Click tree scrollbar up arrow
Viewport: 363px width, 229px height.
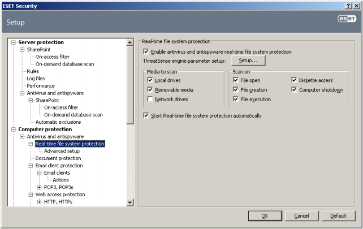(x=130, y=42)
